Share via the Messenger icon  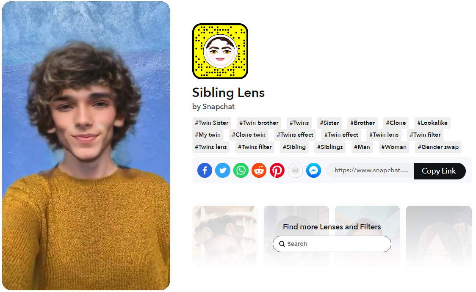(313, 171)
